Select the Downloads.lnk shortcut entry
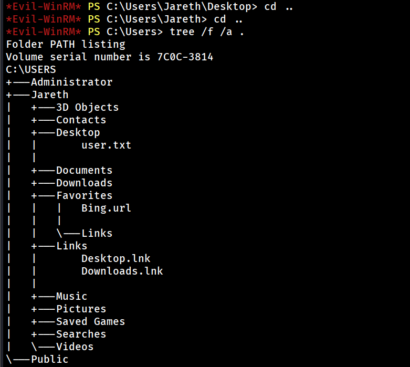This screenshot has height=367, width=410. 122,271
